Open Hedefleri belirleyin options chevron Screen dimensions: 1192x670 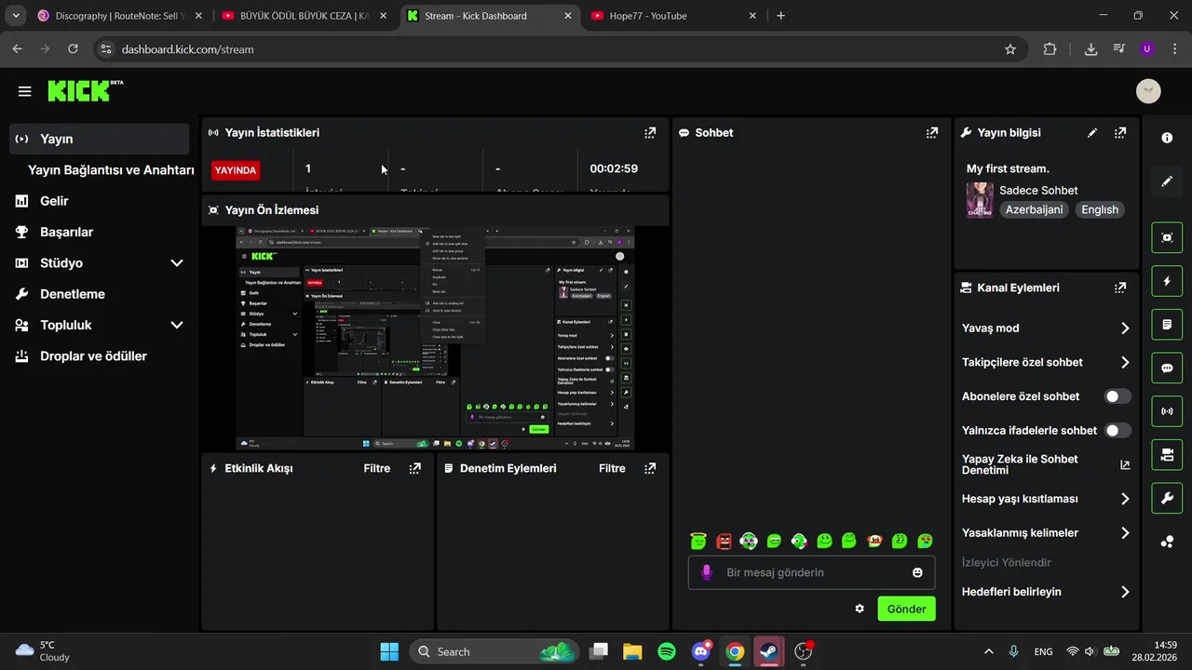tap(1125, 592)
